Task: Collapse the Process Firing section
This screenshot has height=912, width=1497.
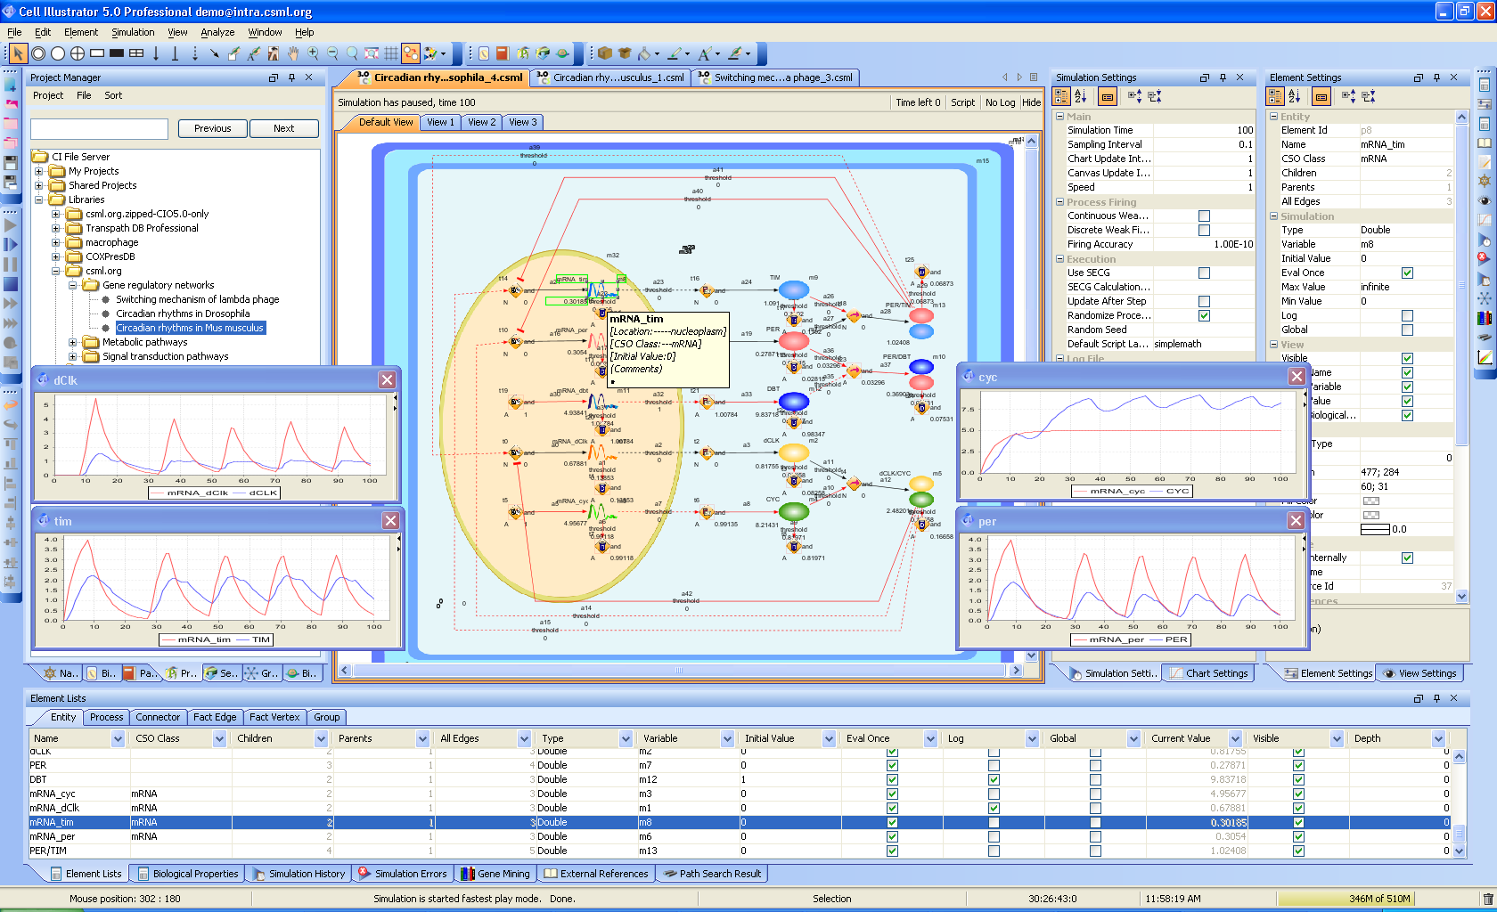Action: pos(1060,202)
